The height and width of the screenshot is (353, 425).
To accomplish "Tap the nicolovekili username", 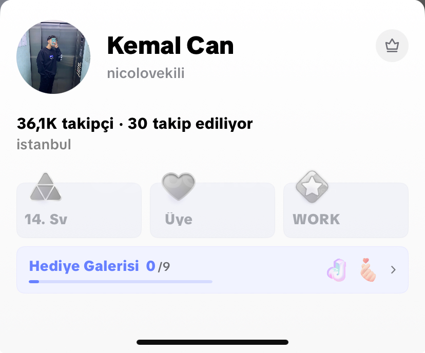I will (146, 73).
